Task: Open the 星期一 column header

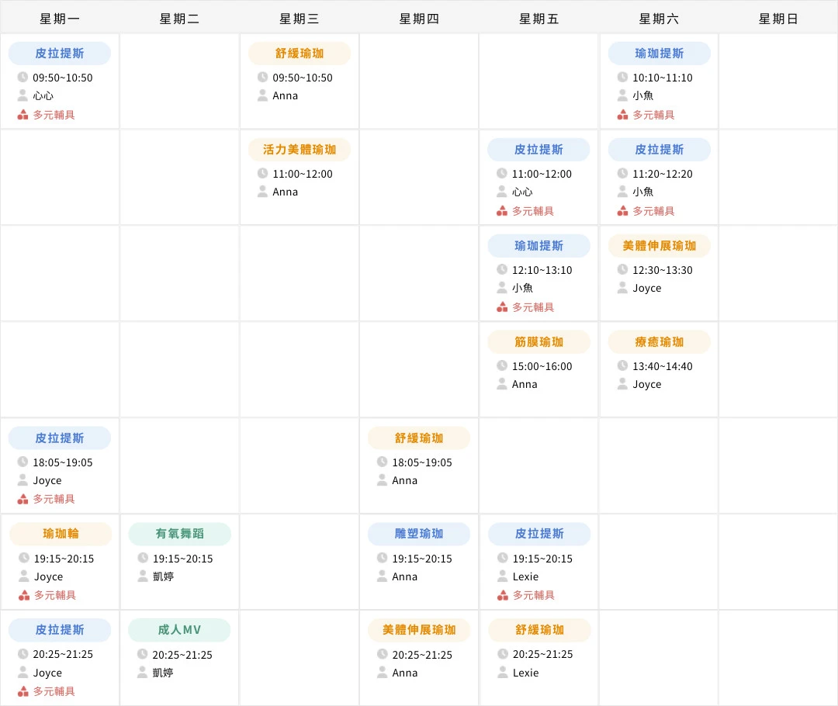Action: 60,18
